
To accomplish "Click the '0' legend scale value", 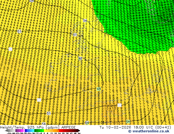I will tap(44, 133).
